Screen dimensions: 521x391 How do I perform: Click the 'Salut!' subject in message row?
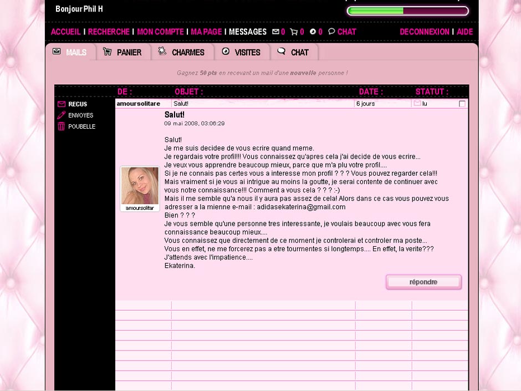coord(181,103)
